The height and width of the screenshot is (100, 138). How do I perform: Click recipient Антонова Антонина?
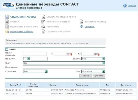(x=74, y=90)
